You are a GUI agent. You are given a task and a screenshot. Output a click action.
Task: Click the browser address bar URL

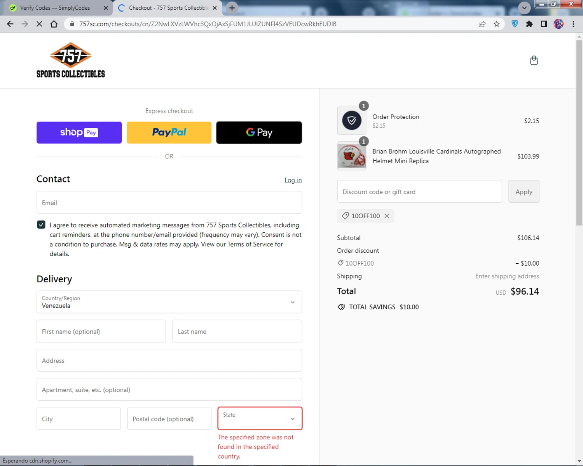click(208, 24)
